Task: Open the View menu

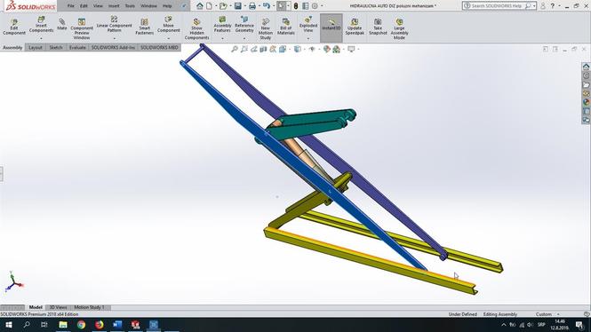Action: pyautogui.click(x=98, y=6)
